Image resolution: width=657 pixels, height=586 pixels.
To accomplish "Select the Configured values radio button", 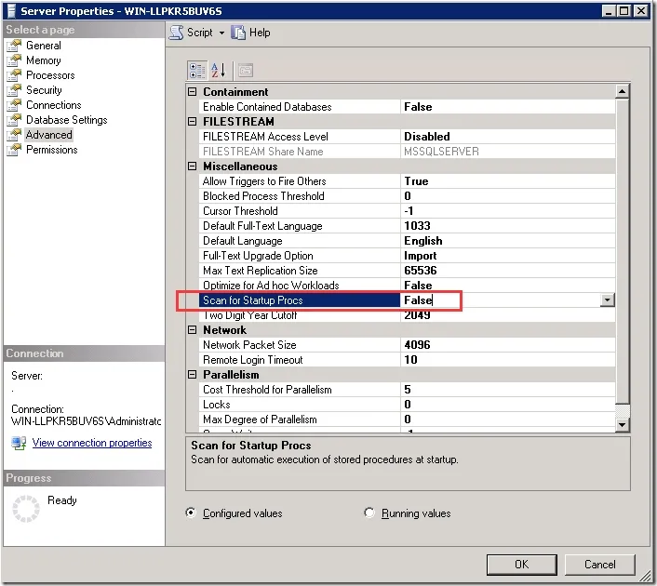I will (191, 513).
